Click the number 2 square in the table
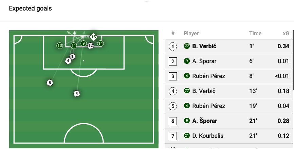 (173, 61)
